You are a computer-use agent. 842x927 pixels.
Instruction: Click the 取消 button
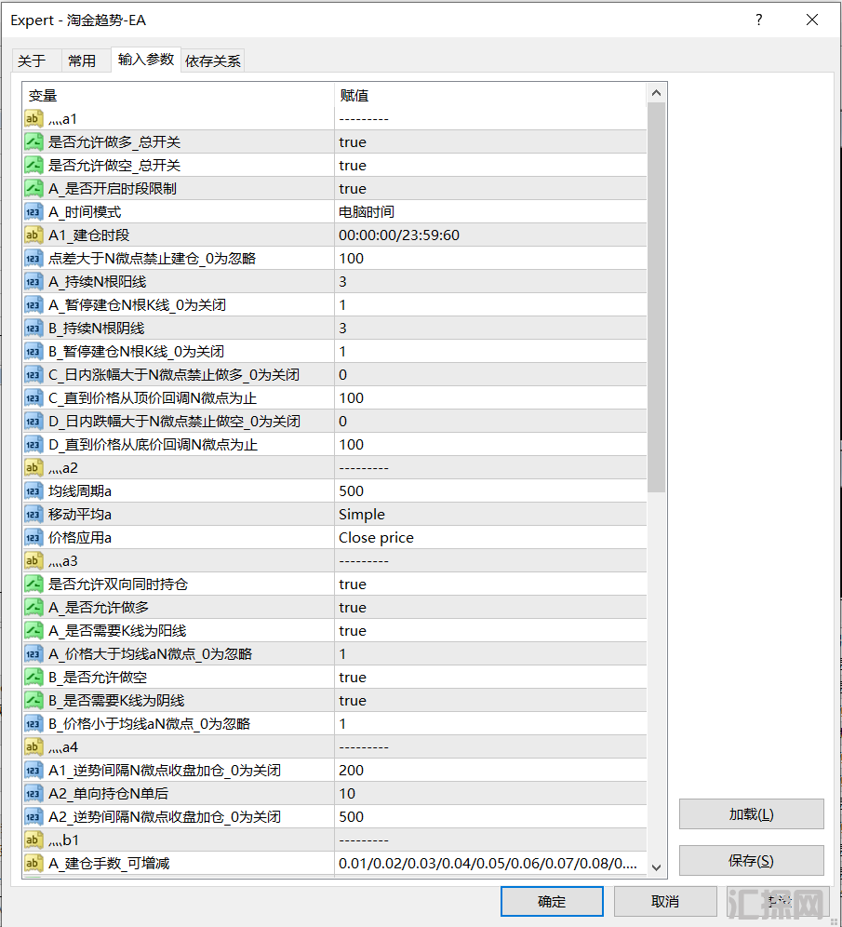click(665, 902)
